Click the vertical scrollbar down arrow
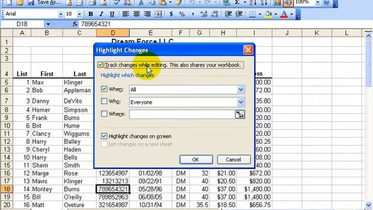 [368, 205]
